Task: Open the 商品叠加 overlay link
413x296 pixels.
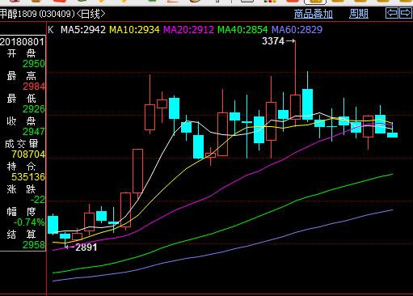Action: point(314,14)
